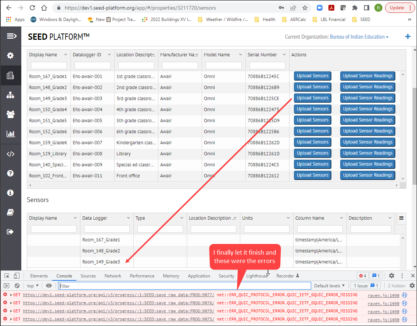Click the plus icon next to Current Organization
Screen dimensions: 417x326
pos(407,36)
